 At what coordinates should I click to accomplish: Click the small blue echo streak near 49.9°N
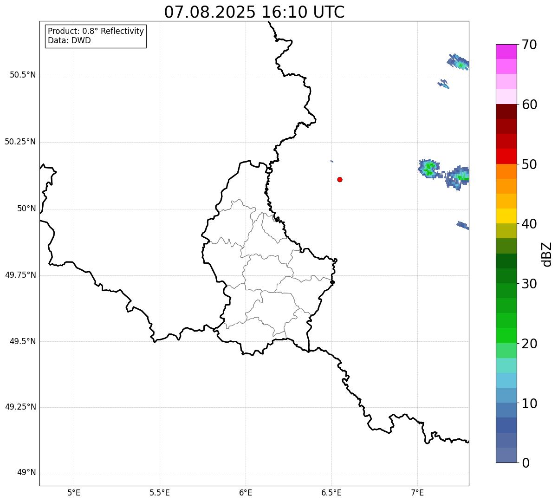tap(462, 225)
